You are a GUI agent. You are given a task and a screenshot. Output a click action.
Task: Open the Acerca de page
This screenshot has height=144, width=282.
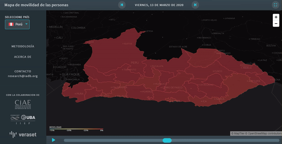pos(23,57)
